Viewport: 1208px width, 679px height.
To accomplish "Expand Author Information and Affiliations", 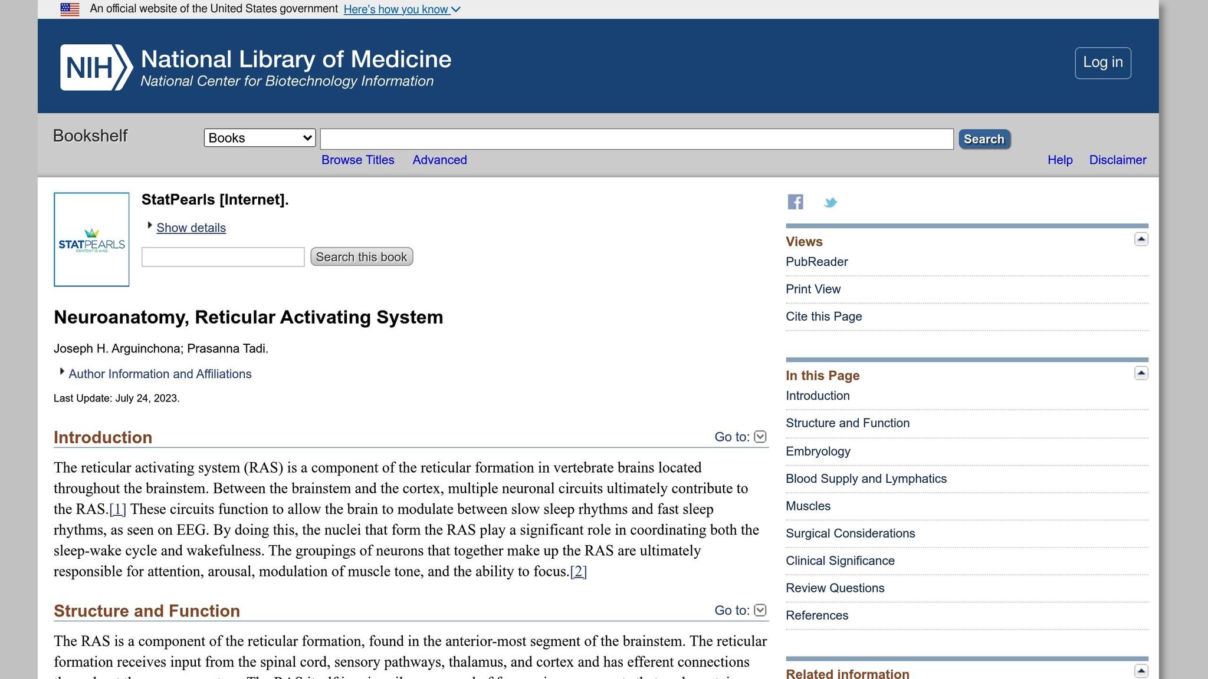I will (x=159, y=374).
